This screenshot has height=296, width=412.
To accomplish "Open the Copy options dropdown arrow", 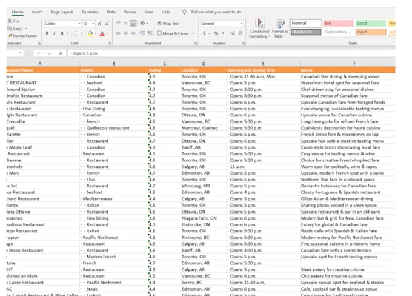I will tap(25, 29).
